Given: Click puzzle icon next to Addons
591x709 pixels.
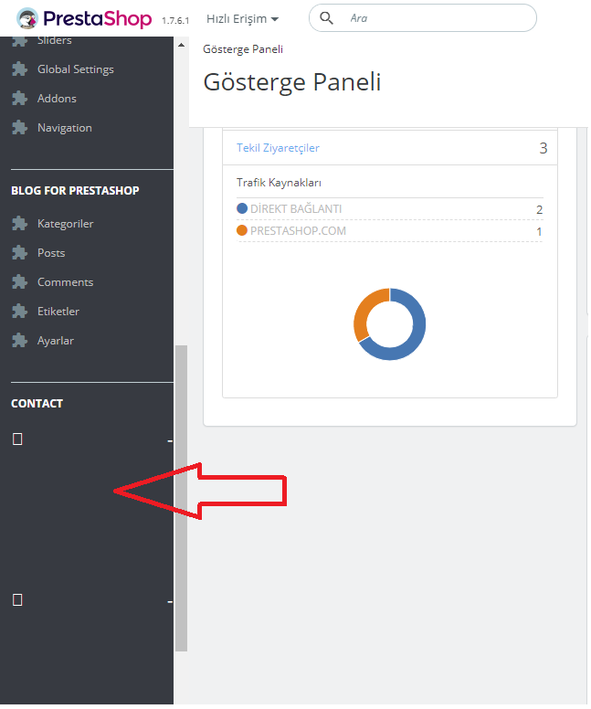Looking at the screenshot, I should [19, 98].
